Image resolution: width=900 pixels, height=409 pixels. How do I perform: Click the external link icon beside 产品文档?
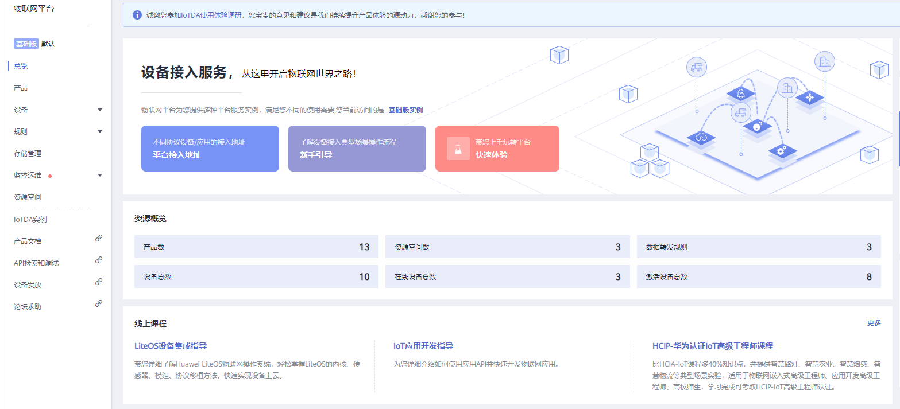(99, 238)
